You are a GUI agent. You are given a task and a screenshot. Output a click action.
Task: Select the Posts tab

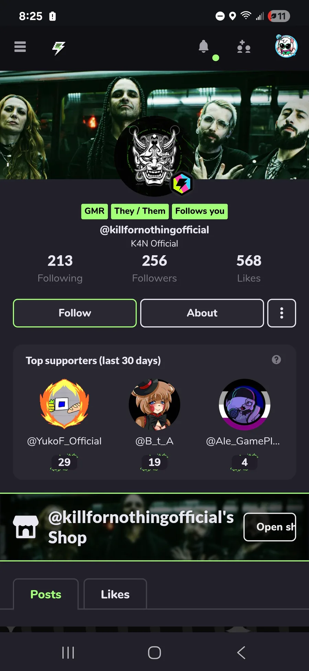coord(46,594)
